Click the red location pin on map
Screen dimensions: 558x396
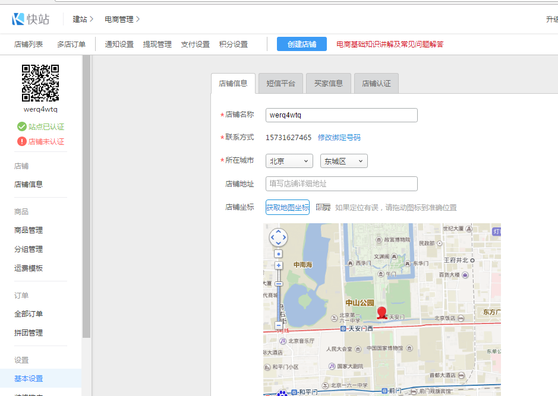click(382, 313)
